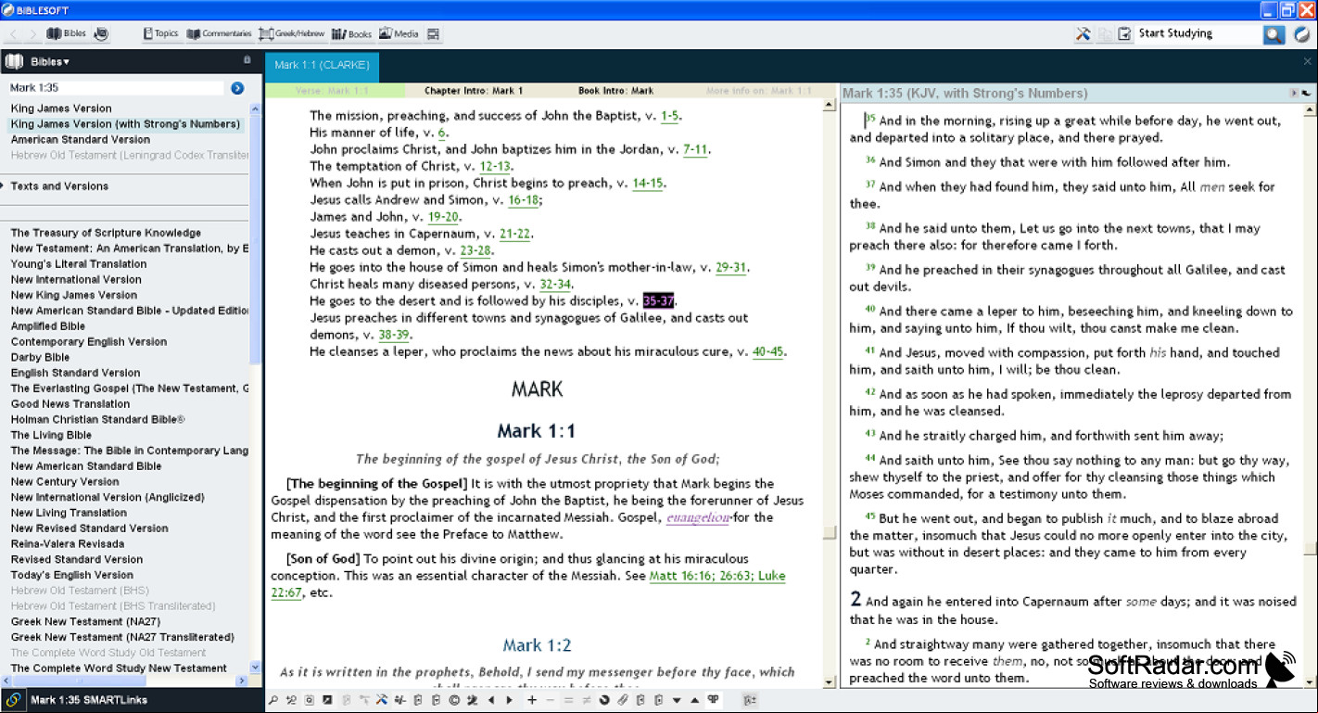Expand the Texts and Versions section
This screenshot has width=1318, height=713.
(x=59, y=186)
